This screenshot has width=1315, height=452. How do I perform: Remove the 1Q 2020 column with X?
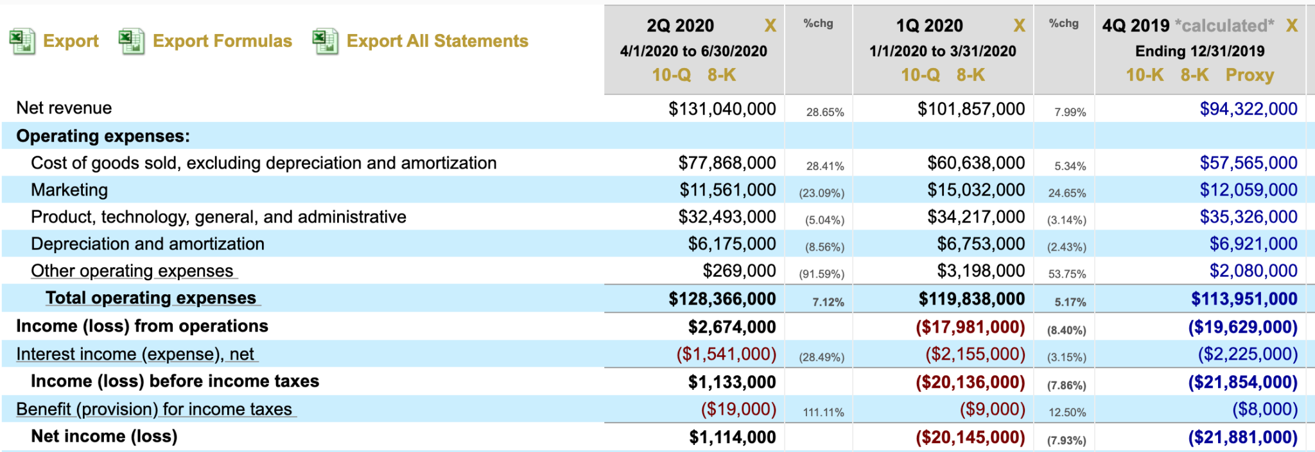1019,26
